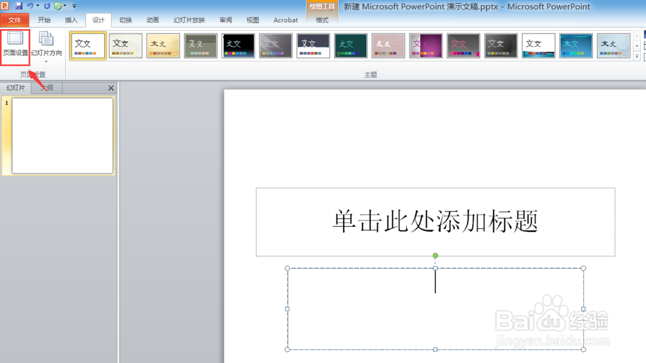The height and width of the screenshot is (363, 646).
Task: Apply the dark navy top-banner theme
Action: [x=313, y=46]
